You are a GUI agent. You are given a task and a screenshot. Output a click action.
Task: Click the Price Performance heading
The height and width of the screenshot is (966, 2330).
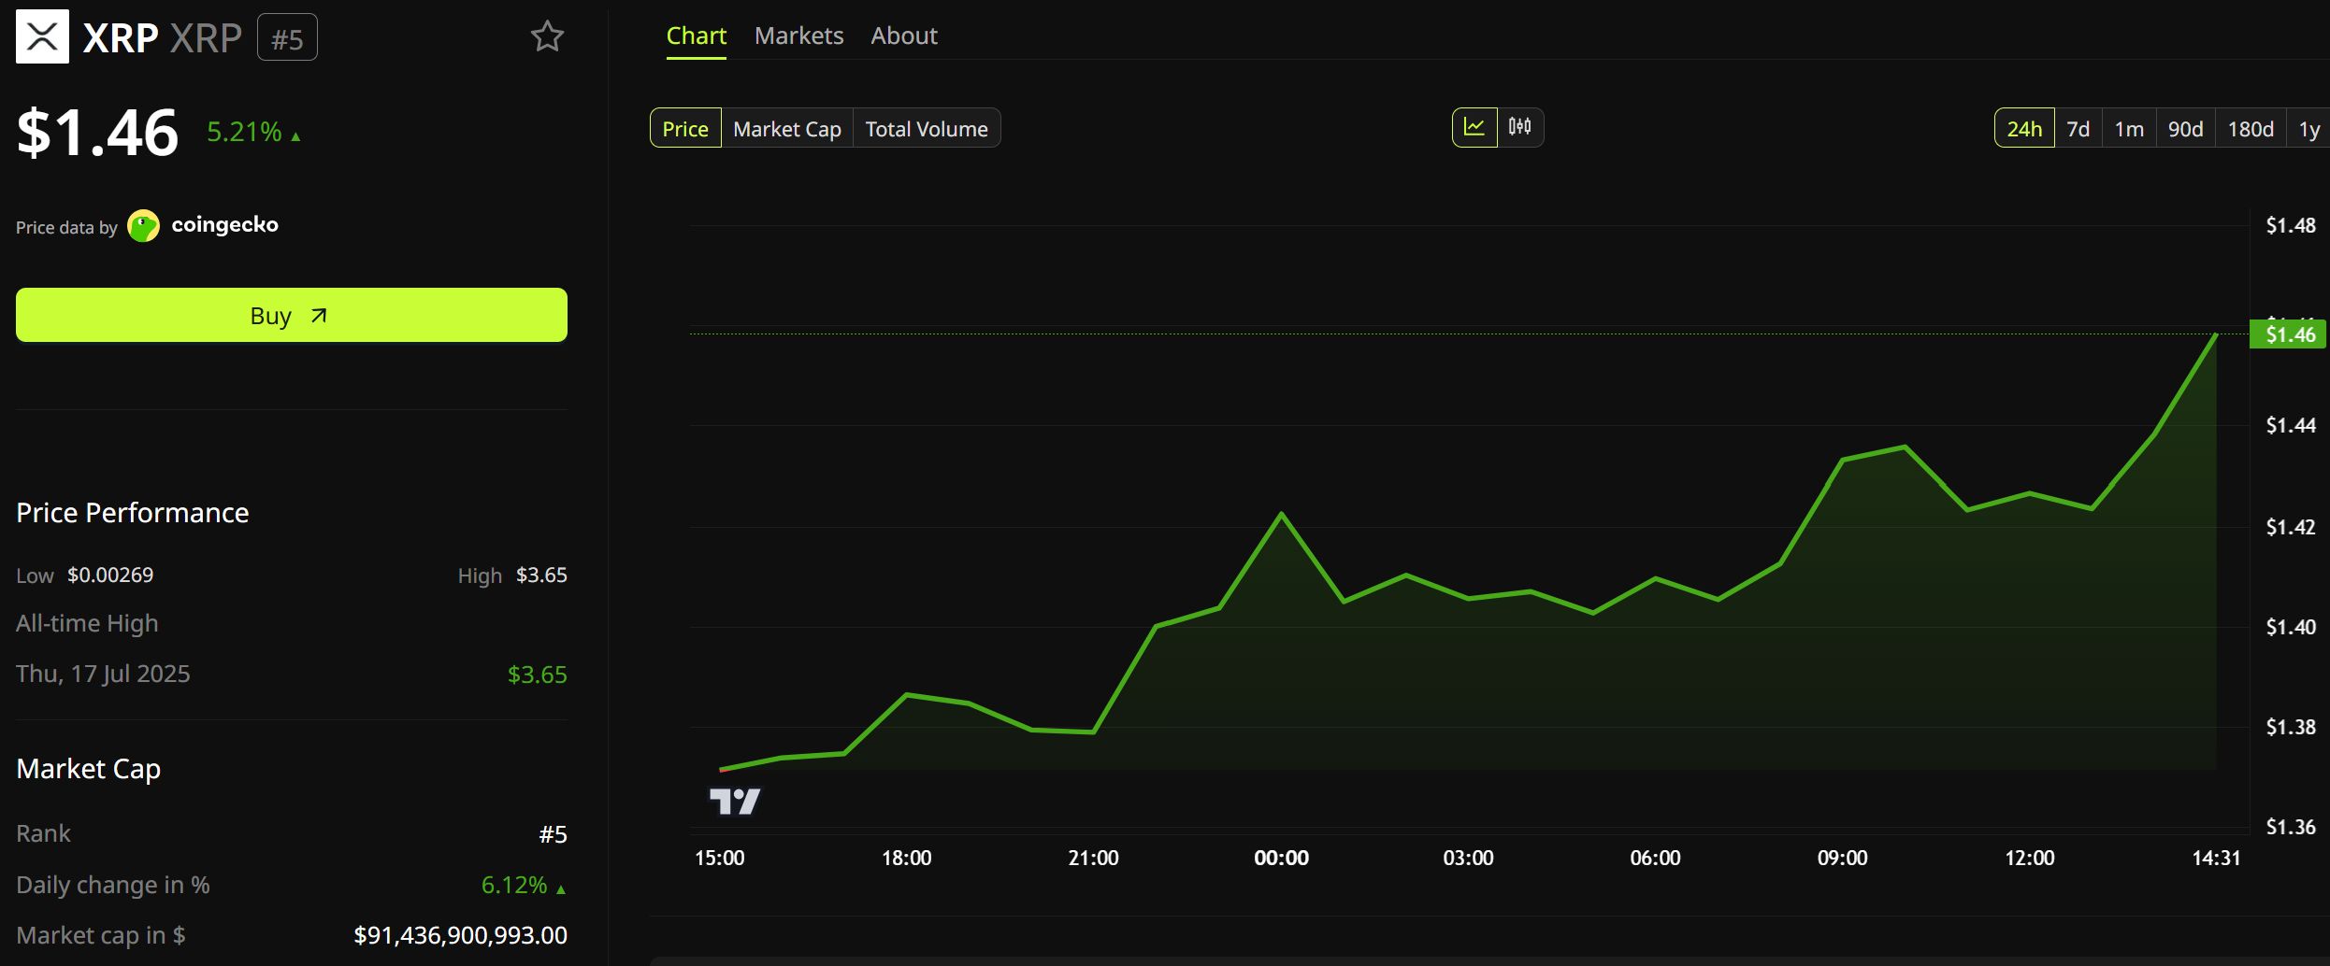(133, 513)
